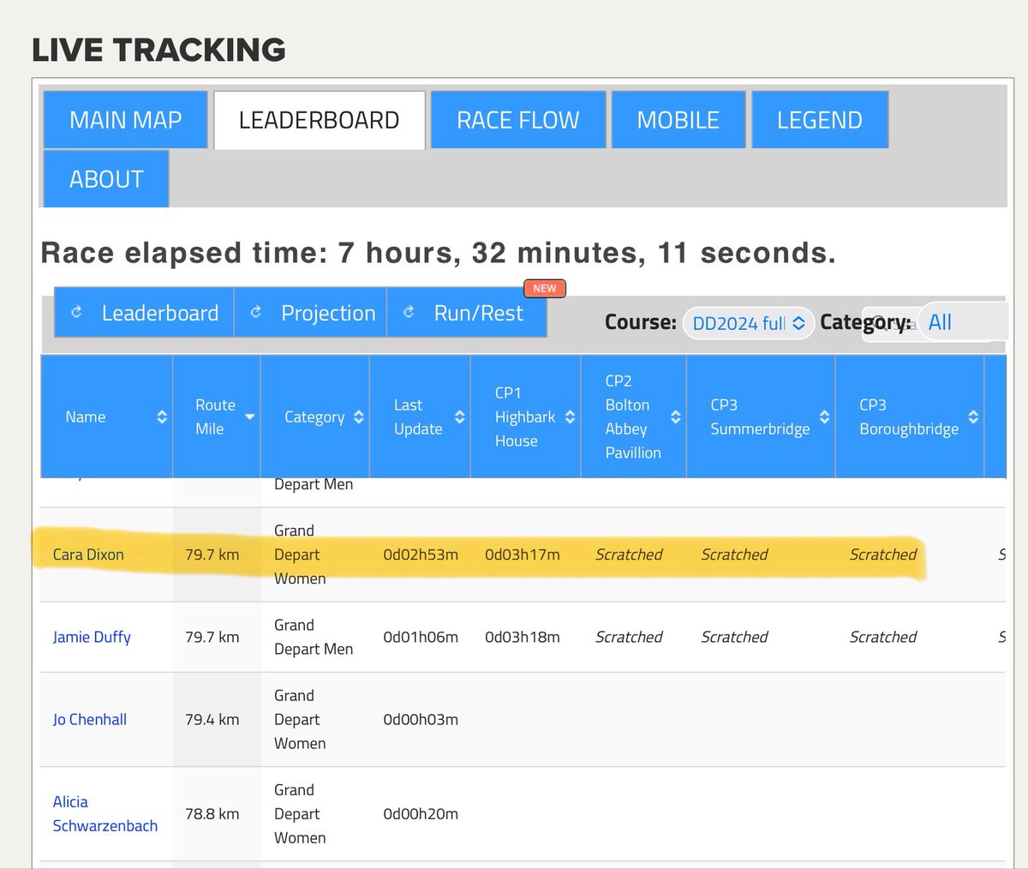Screen dimensions: 1028x869
Task: Open the Course DD2024 full dropdown
Action: click(749, 323)
